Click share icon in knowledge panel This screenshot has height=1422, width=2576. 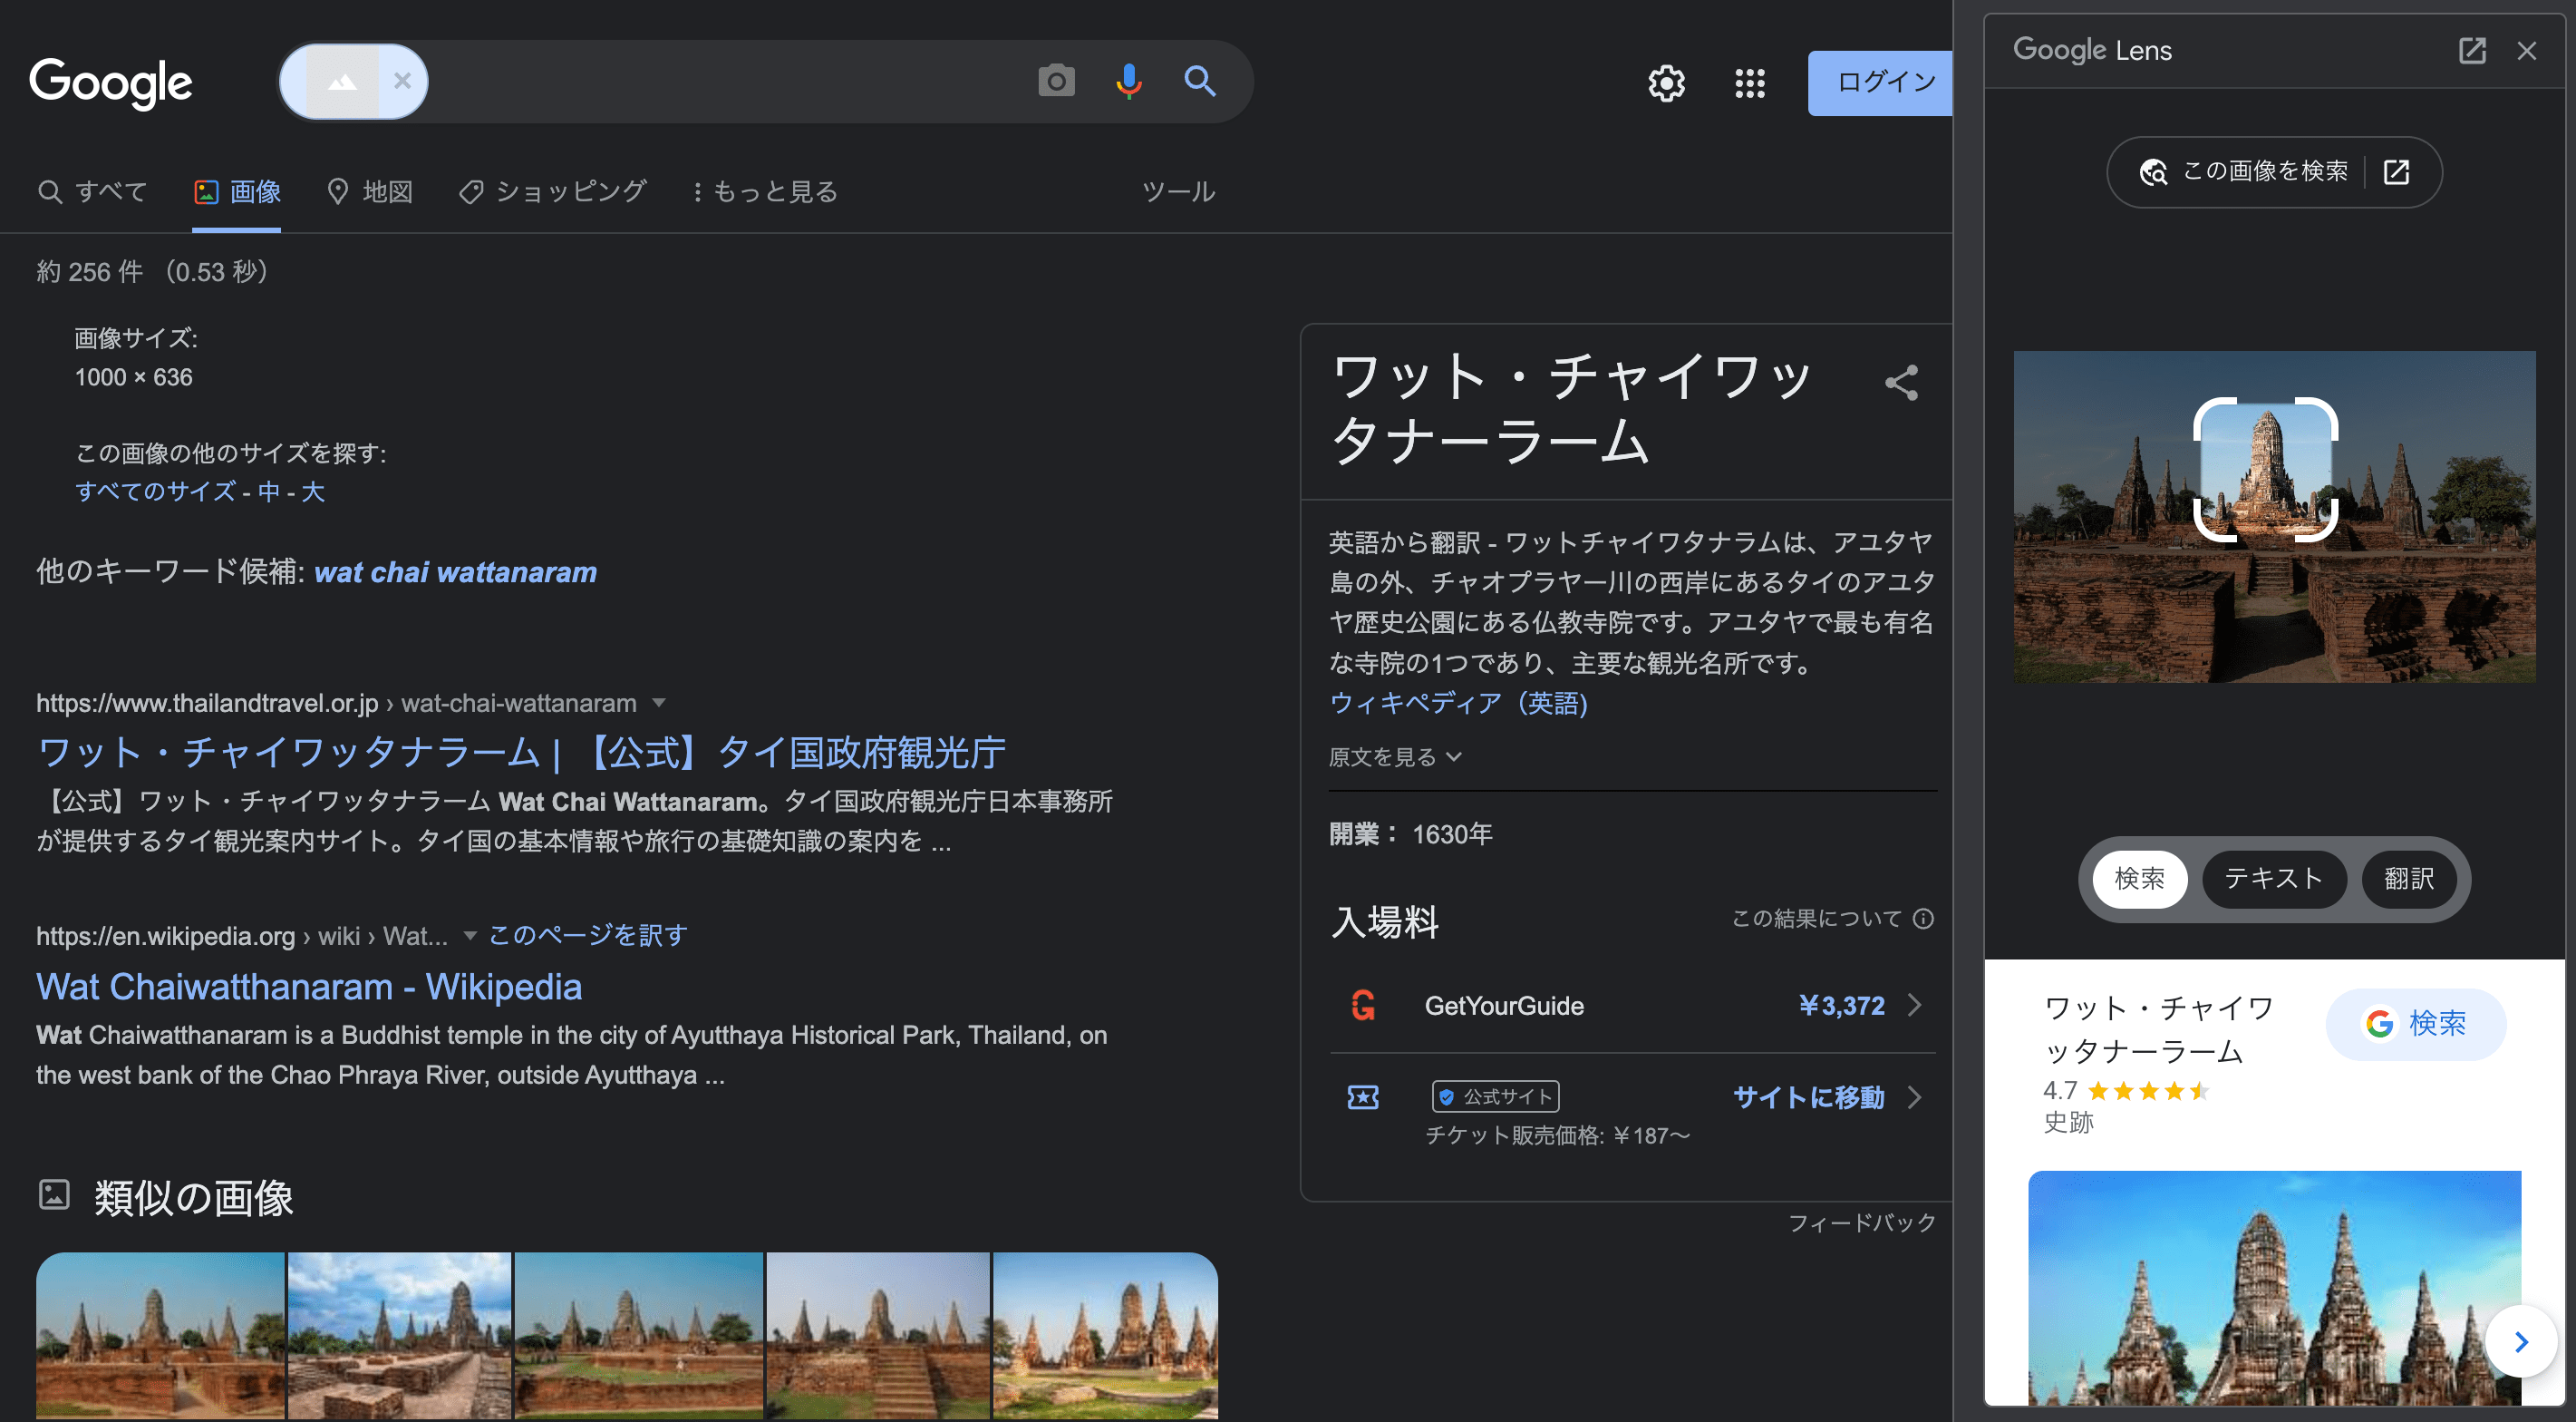tap(1901, 383)
